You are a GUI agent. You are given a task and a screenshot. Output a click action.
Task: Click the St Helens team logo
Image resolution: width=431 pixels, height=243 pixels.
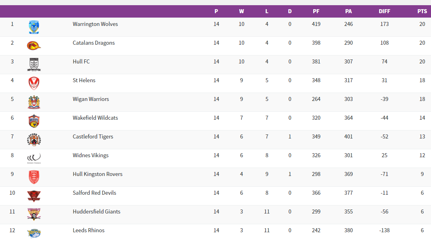34,83
